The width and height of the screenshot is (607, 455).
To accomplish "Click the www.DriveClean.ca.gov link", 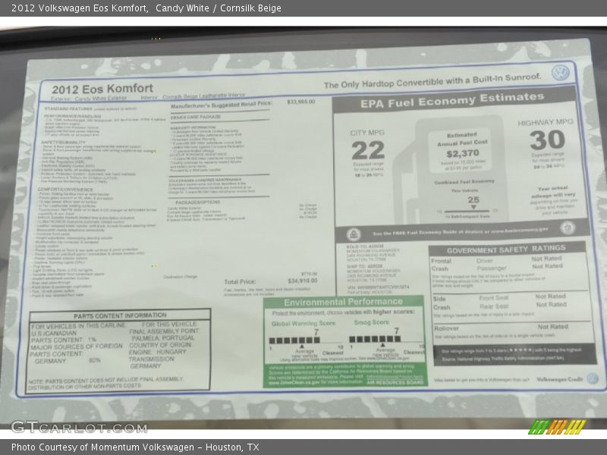I will 294,382.
